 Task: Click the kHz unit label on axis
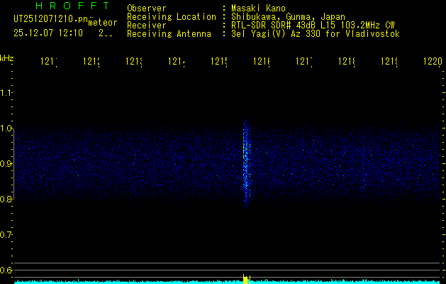[7, 58]
